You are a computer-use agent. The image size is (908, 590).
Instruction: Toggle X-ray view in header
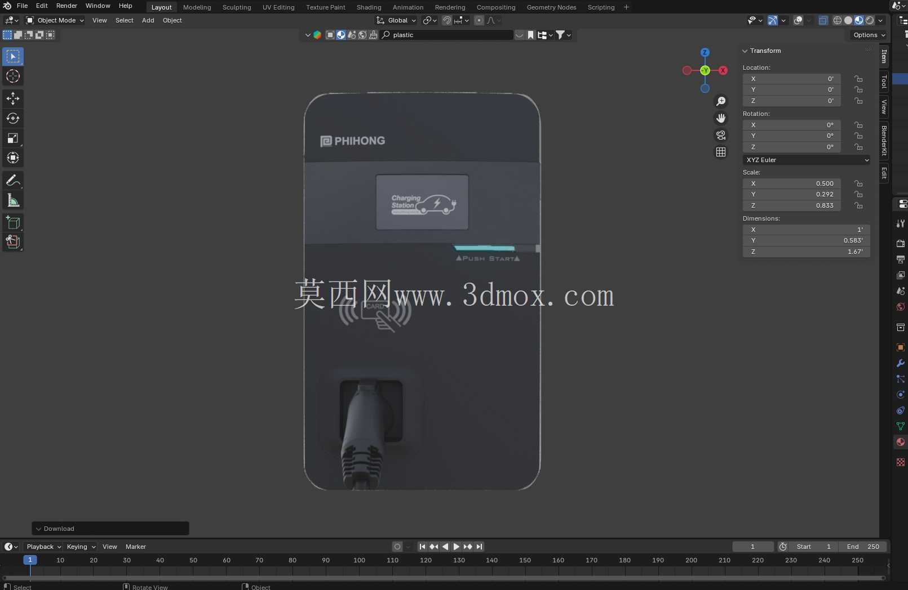(823, 20)
